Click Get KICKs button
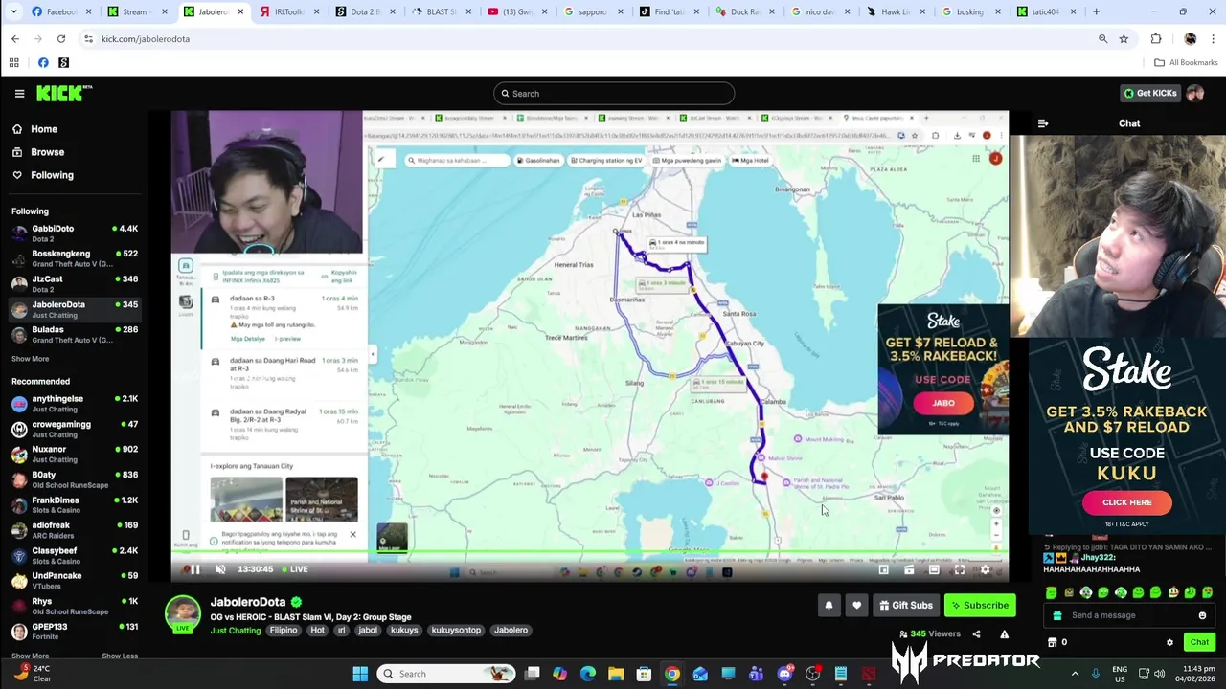 1149,93
